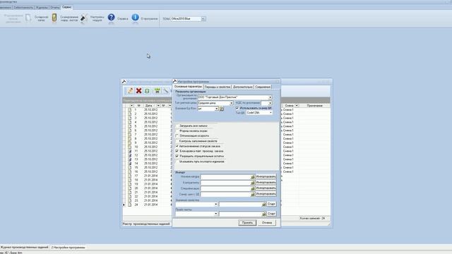452x254 pixels.
Task: Open the unit picker icon beside Базовая Ед.Изм.
Action: (222, 109)
